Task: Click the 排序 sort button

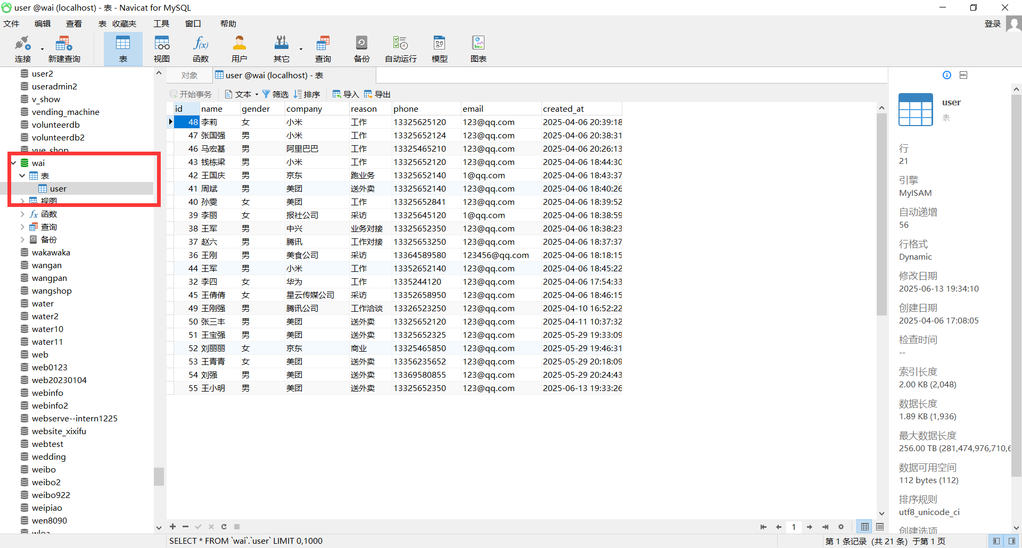Action: (307, 94)
